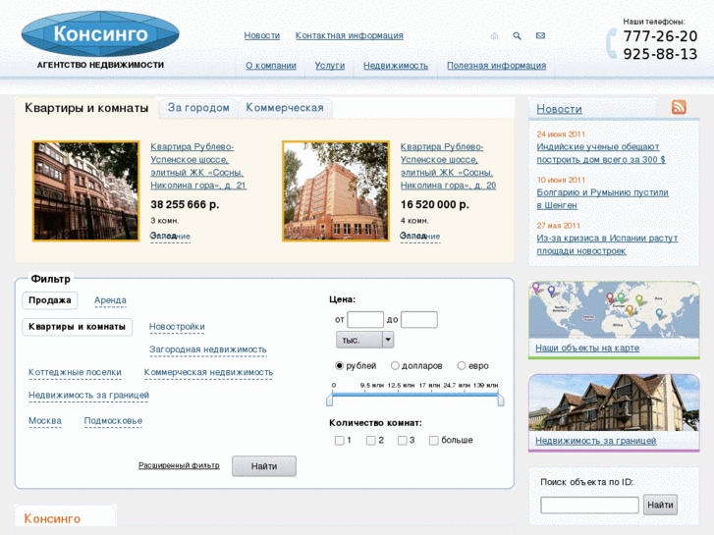Open Наши объекты на карте link

587,348
